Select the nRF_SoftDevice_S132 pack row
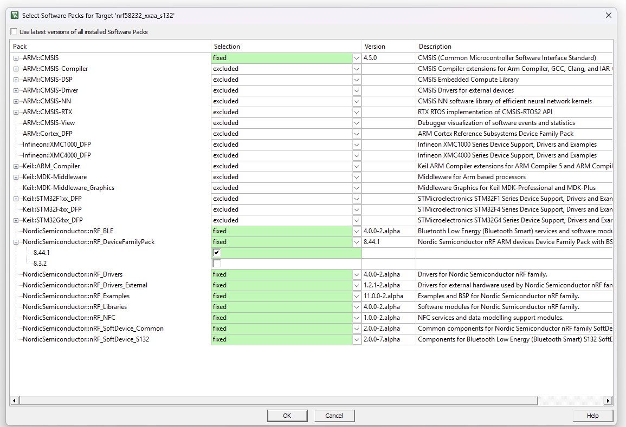Viewport: 626px width, 427px height. pyautogui.click(x=86, y=339)
